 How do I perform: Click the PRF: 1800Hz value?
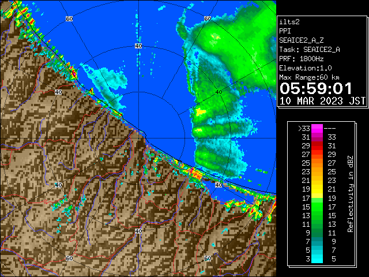pyautogui.click(x=302, y=59)
